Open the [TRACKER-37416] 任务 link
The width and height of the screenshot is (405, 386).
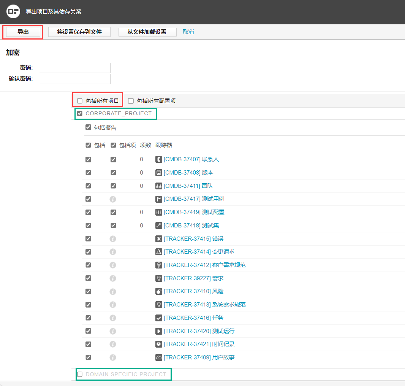(193, 318)
